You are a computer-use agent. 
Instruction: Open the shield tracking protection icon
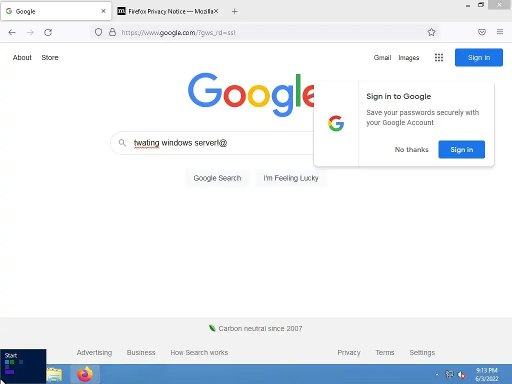pos(98,32)
